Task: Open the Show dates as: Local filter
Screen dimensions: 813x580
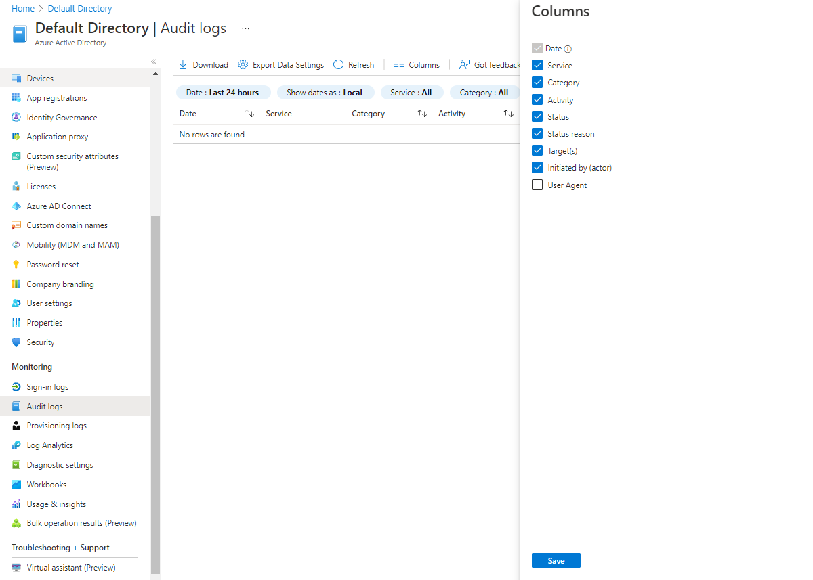Action: tap(325, 93)
